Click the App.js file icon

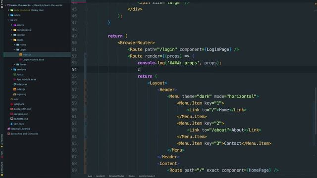[14, 74]
